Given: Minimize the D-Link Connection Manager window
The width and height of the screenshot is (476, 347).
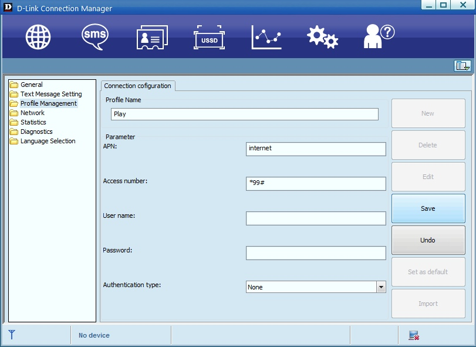Looking at the screenshot, I should click(429, 5).
